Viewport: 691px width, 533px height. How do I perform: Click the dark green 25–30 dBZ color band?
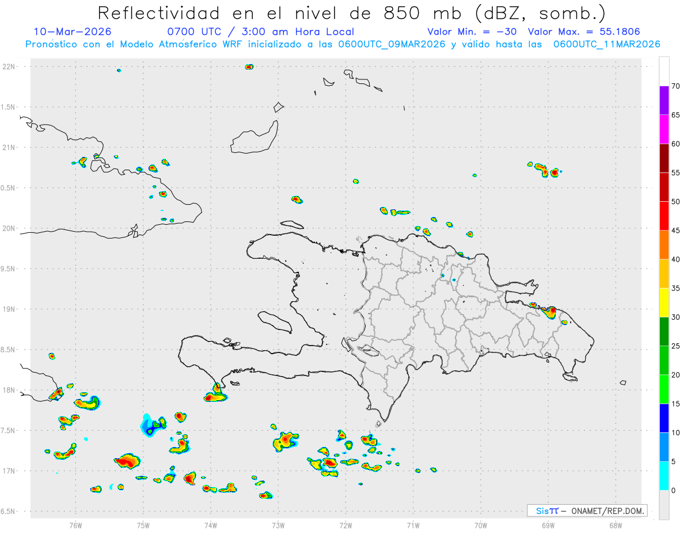pos(664,332)
